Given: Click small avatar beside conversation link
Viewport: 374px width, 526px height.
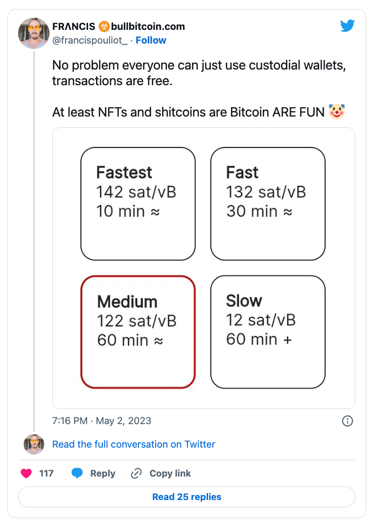Looking at the screenshot, I should click(34, 444).
